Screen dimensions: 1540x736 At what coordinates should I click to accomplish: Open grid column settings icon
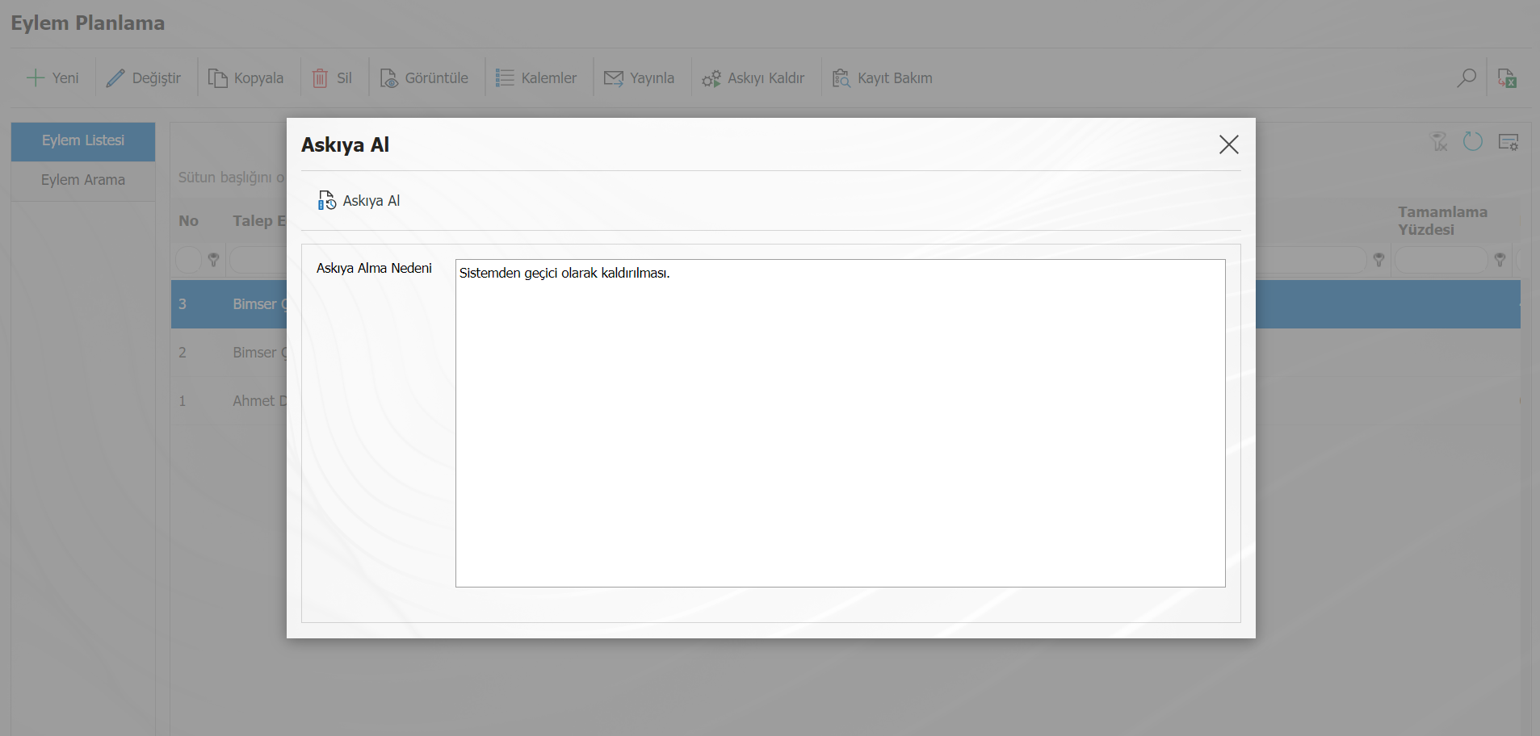1508,142
